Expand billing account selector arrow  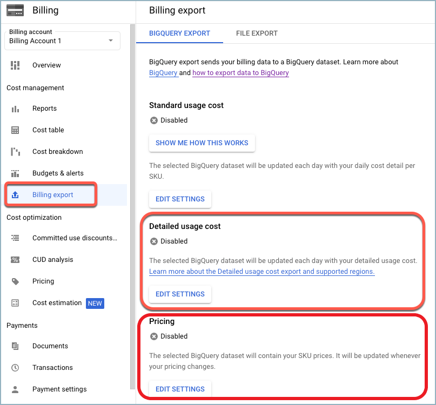click(111, 40)
